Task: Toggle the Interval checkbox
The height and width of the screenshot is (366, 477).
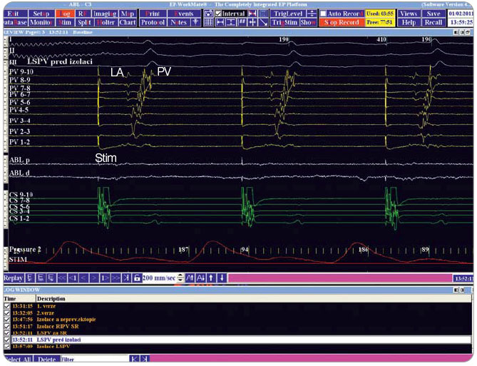Action: (x=218, y=14)
